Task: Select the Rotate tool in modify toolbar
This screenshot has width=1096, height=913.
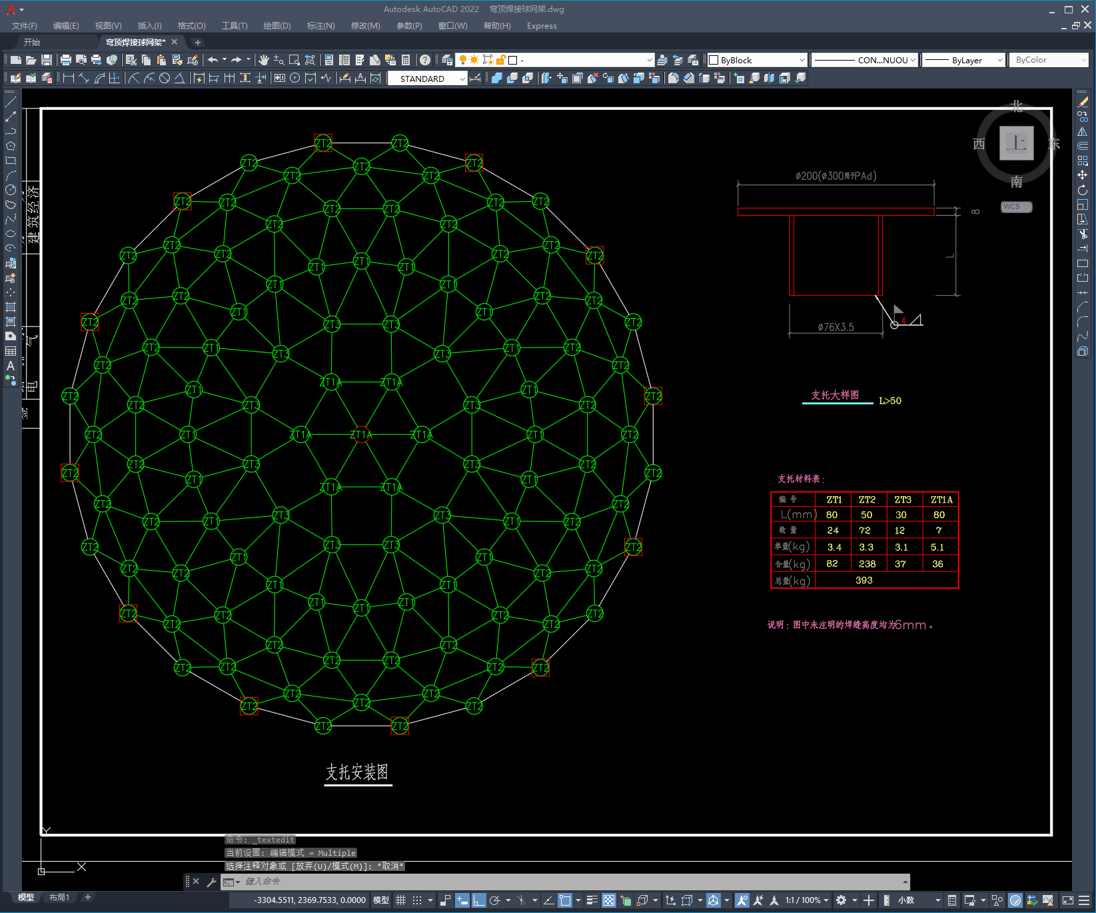Action: pos(1083,190)
